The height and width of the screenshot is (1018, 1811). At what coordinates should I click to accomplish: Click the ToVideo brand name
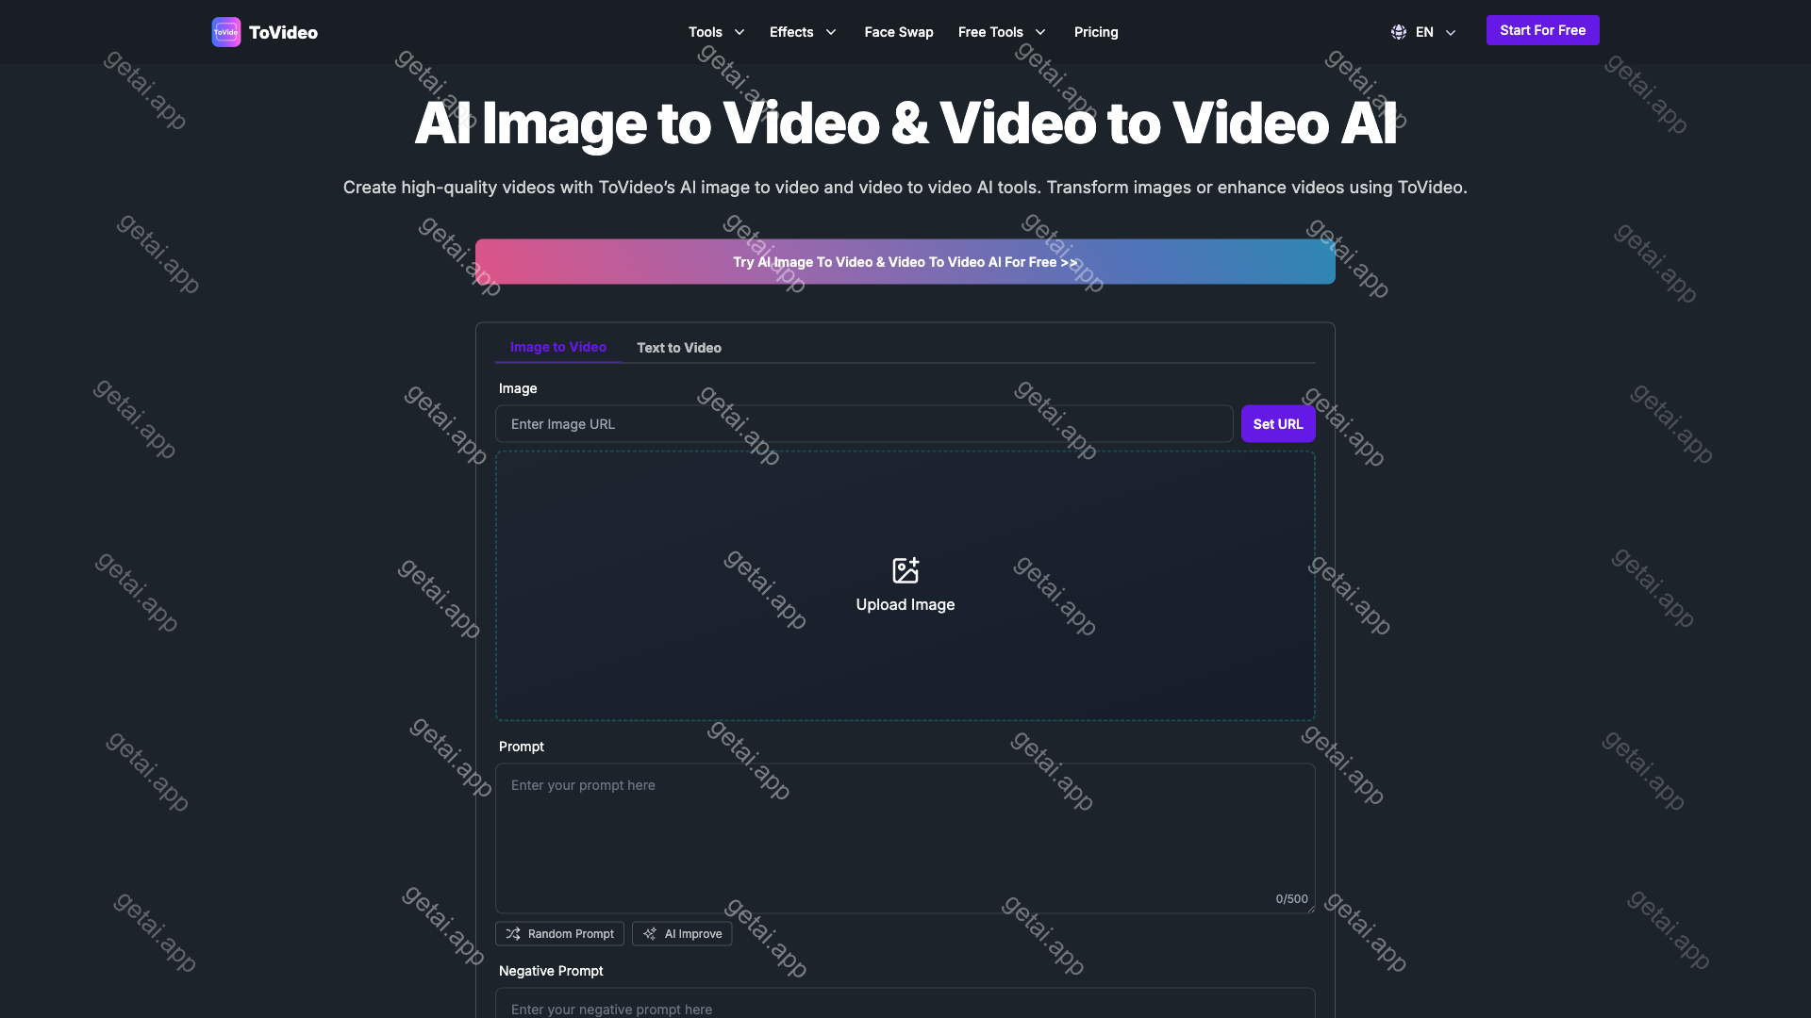[x=283, y=32]
